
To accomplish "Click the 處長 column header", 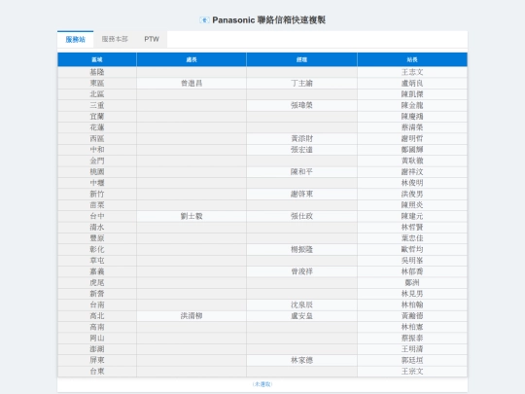I will coord(192,59).
